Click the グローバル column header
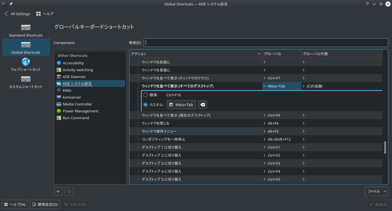The width and height of the screenshot is (392, 211). [281, 54]
